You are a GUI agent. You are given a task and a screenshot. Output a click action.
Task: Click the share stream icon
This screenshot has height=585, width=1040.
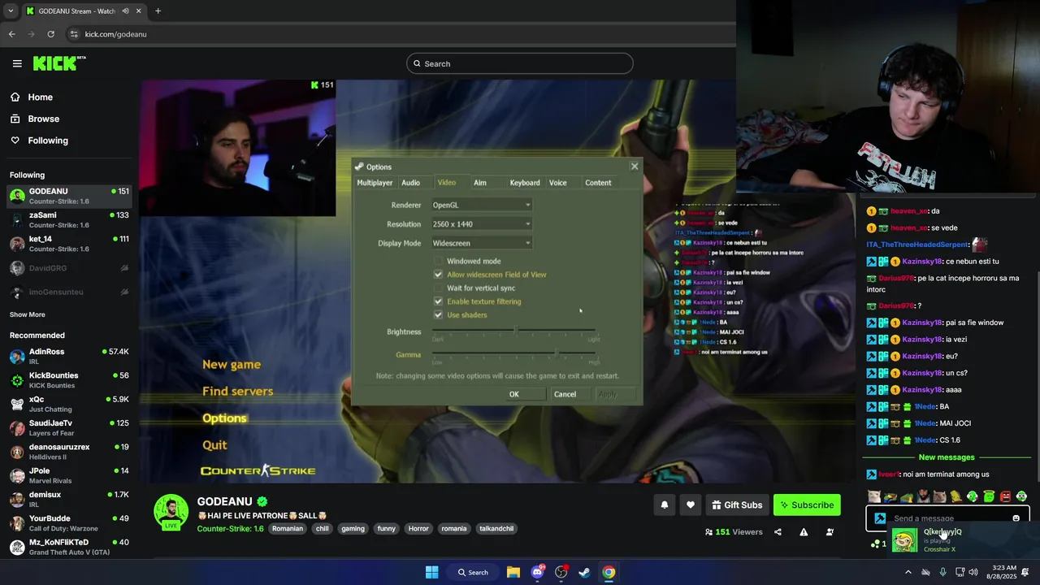pos(778,532)
